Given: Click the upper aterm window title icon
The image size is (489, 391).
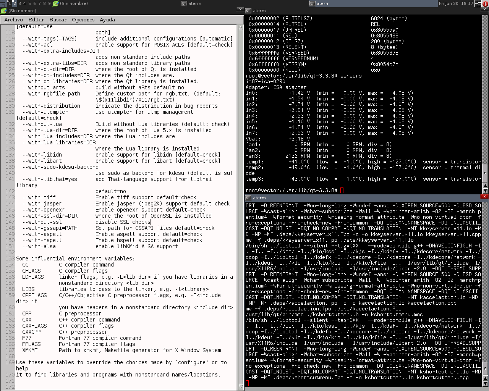Looking at the screenshot, I should pos(248,11).
